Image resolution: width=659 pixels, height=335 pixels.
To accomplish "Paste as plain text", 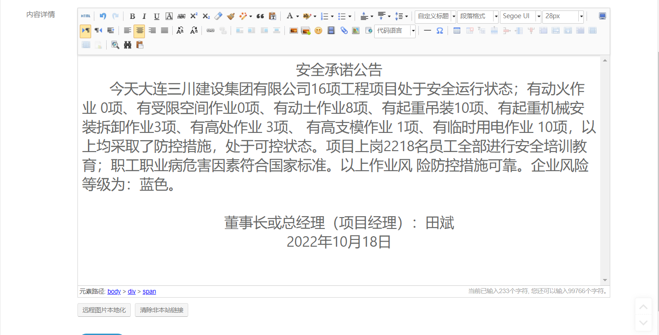I will 273,16.
